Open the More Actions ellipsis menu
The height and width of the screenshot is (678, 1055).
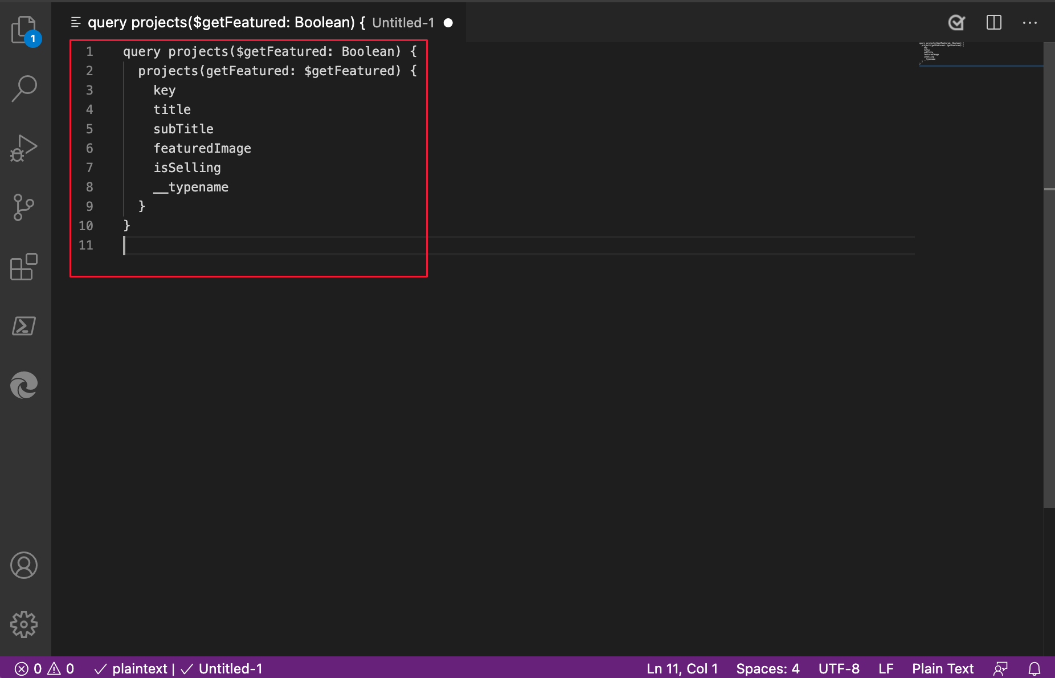(x=1031, y=23)
